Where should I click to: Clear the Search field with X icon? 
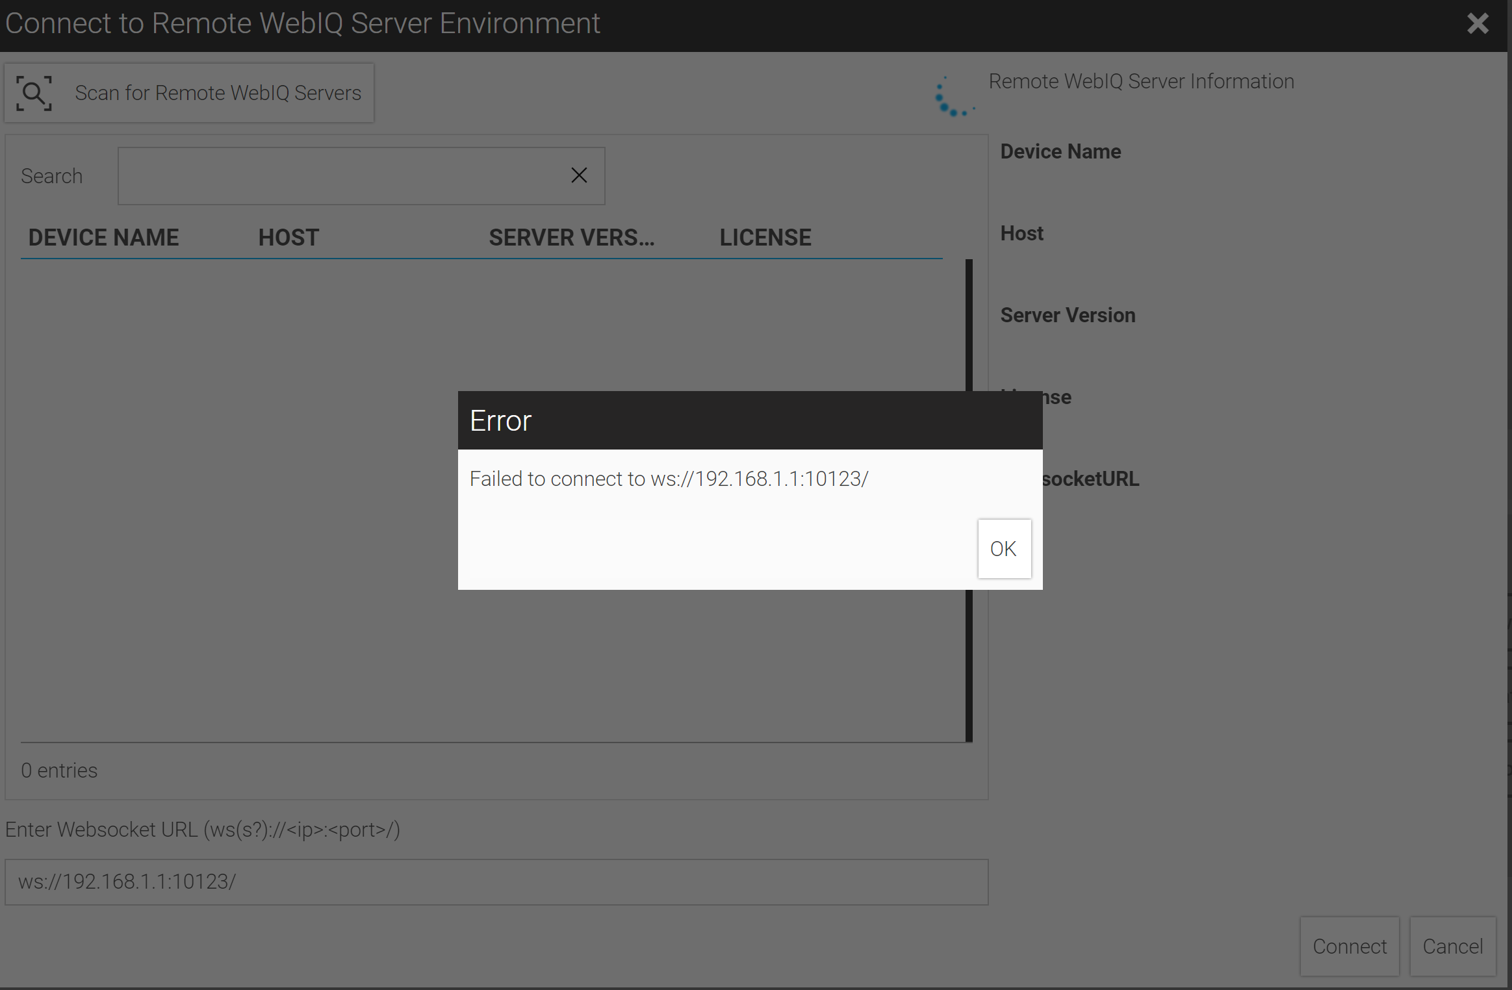click(x=579, y=175)
